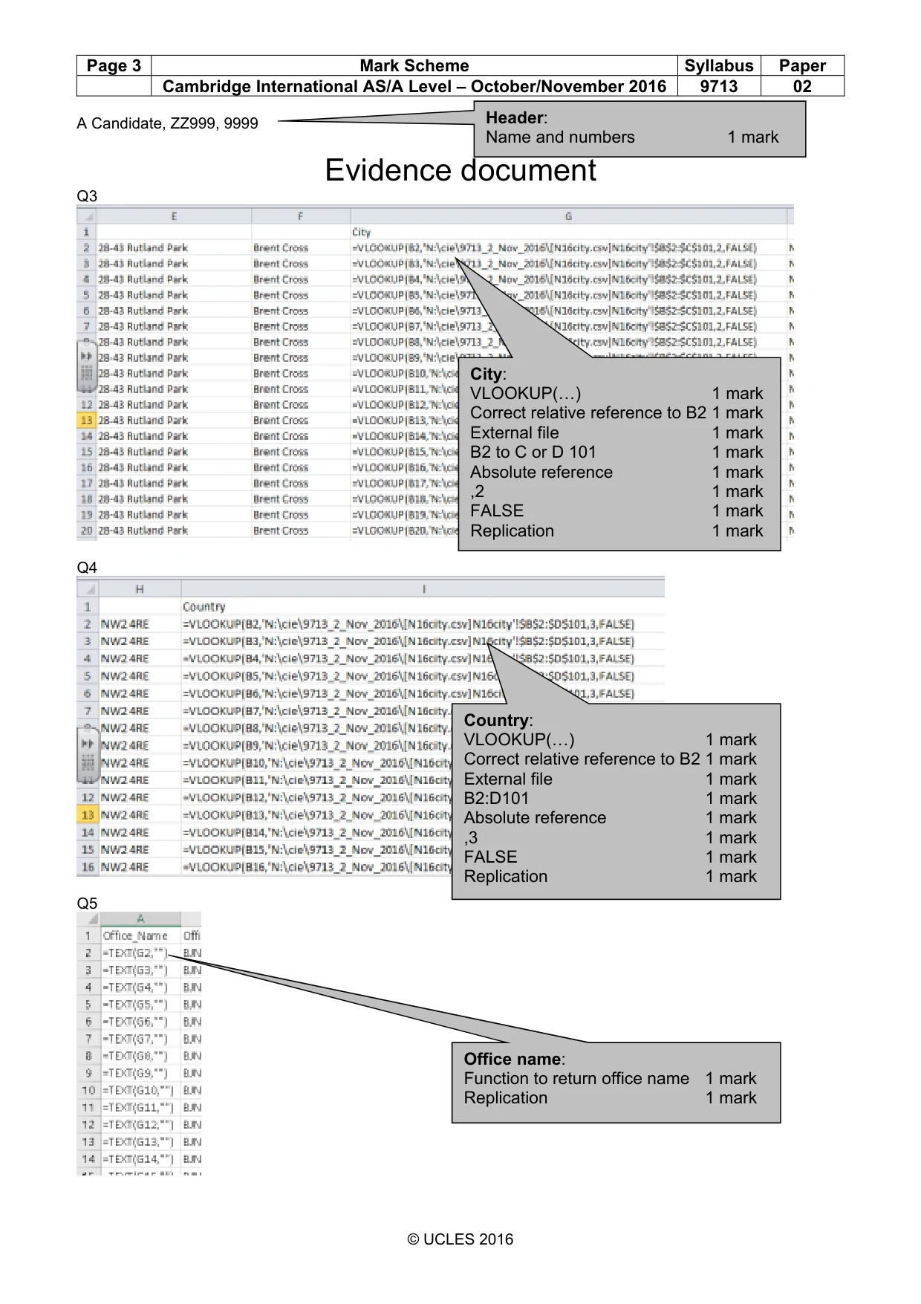Select column I header in Q4 spreadsheet
The width and height of the screenshot is (921, 1304).
(x=423, y=589)
